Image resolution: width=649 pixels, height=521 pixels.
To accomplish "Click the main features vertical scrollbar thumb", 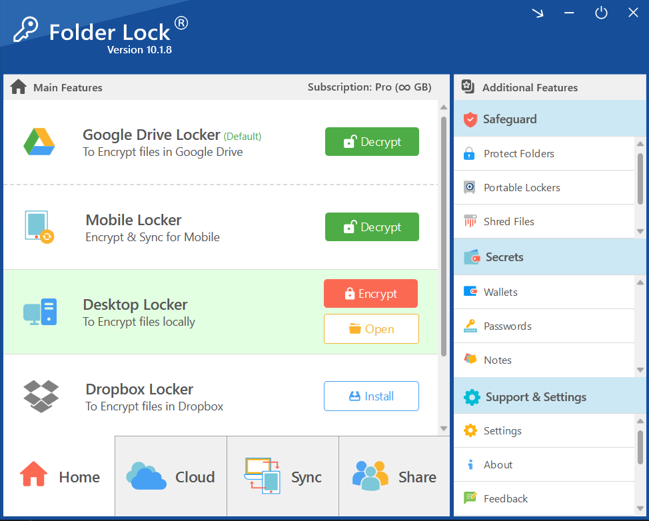I will 444,237.
